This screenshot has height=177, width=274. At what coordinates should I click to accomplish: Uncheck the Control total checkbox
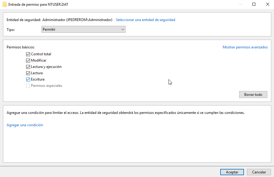28,54
